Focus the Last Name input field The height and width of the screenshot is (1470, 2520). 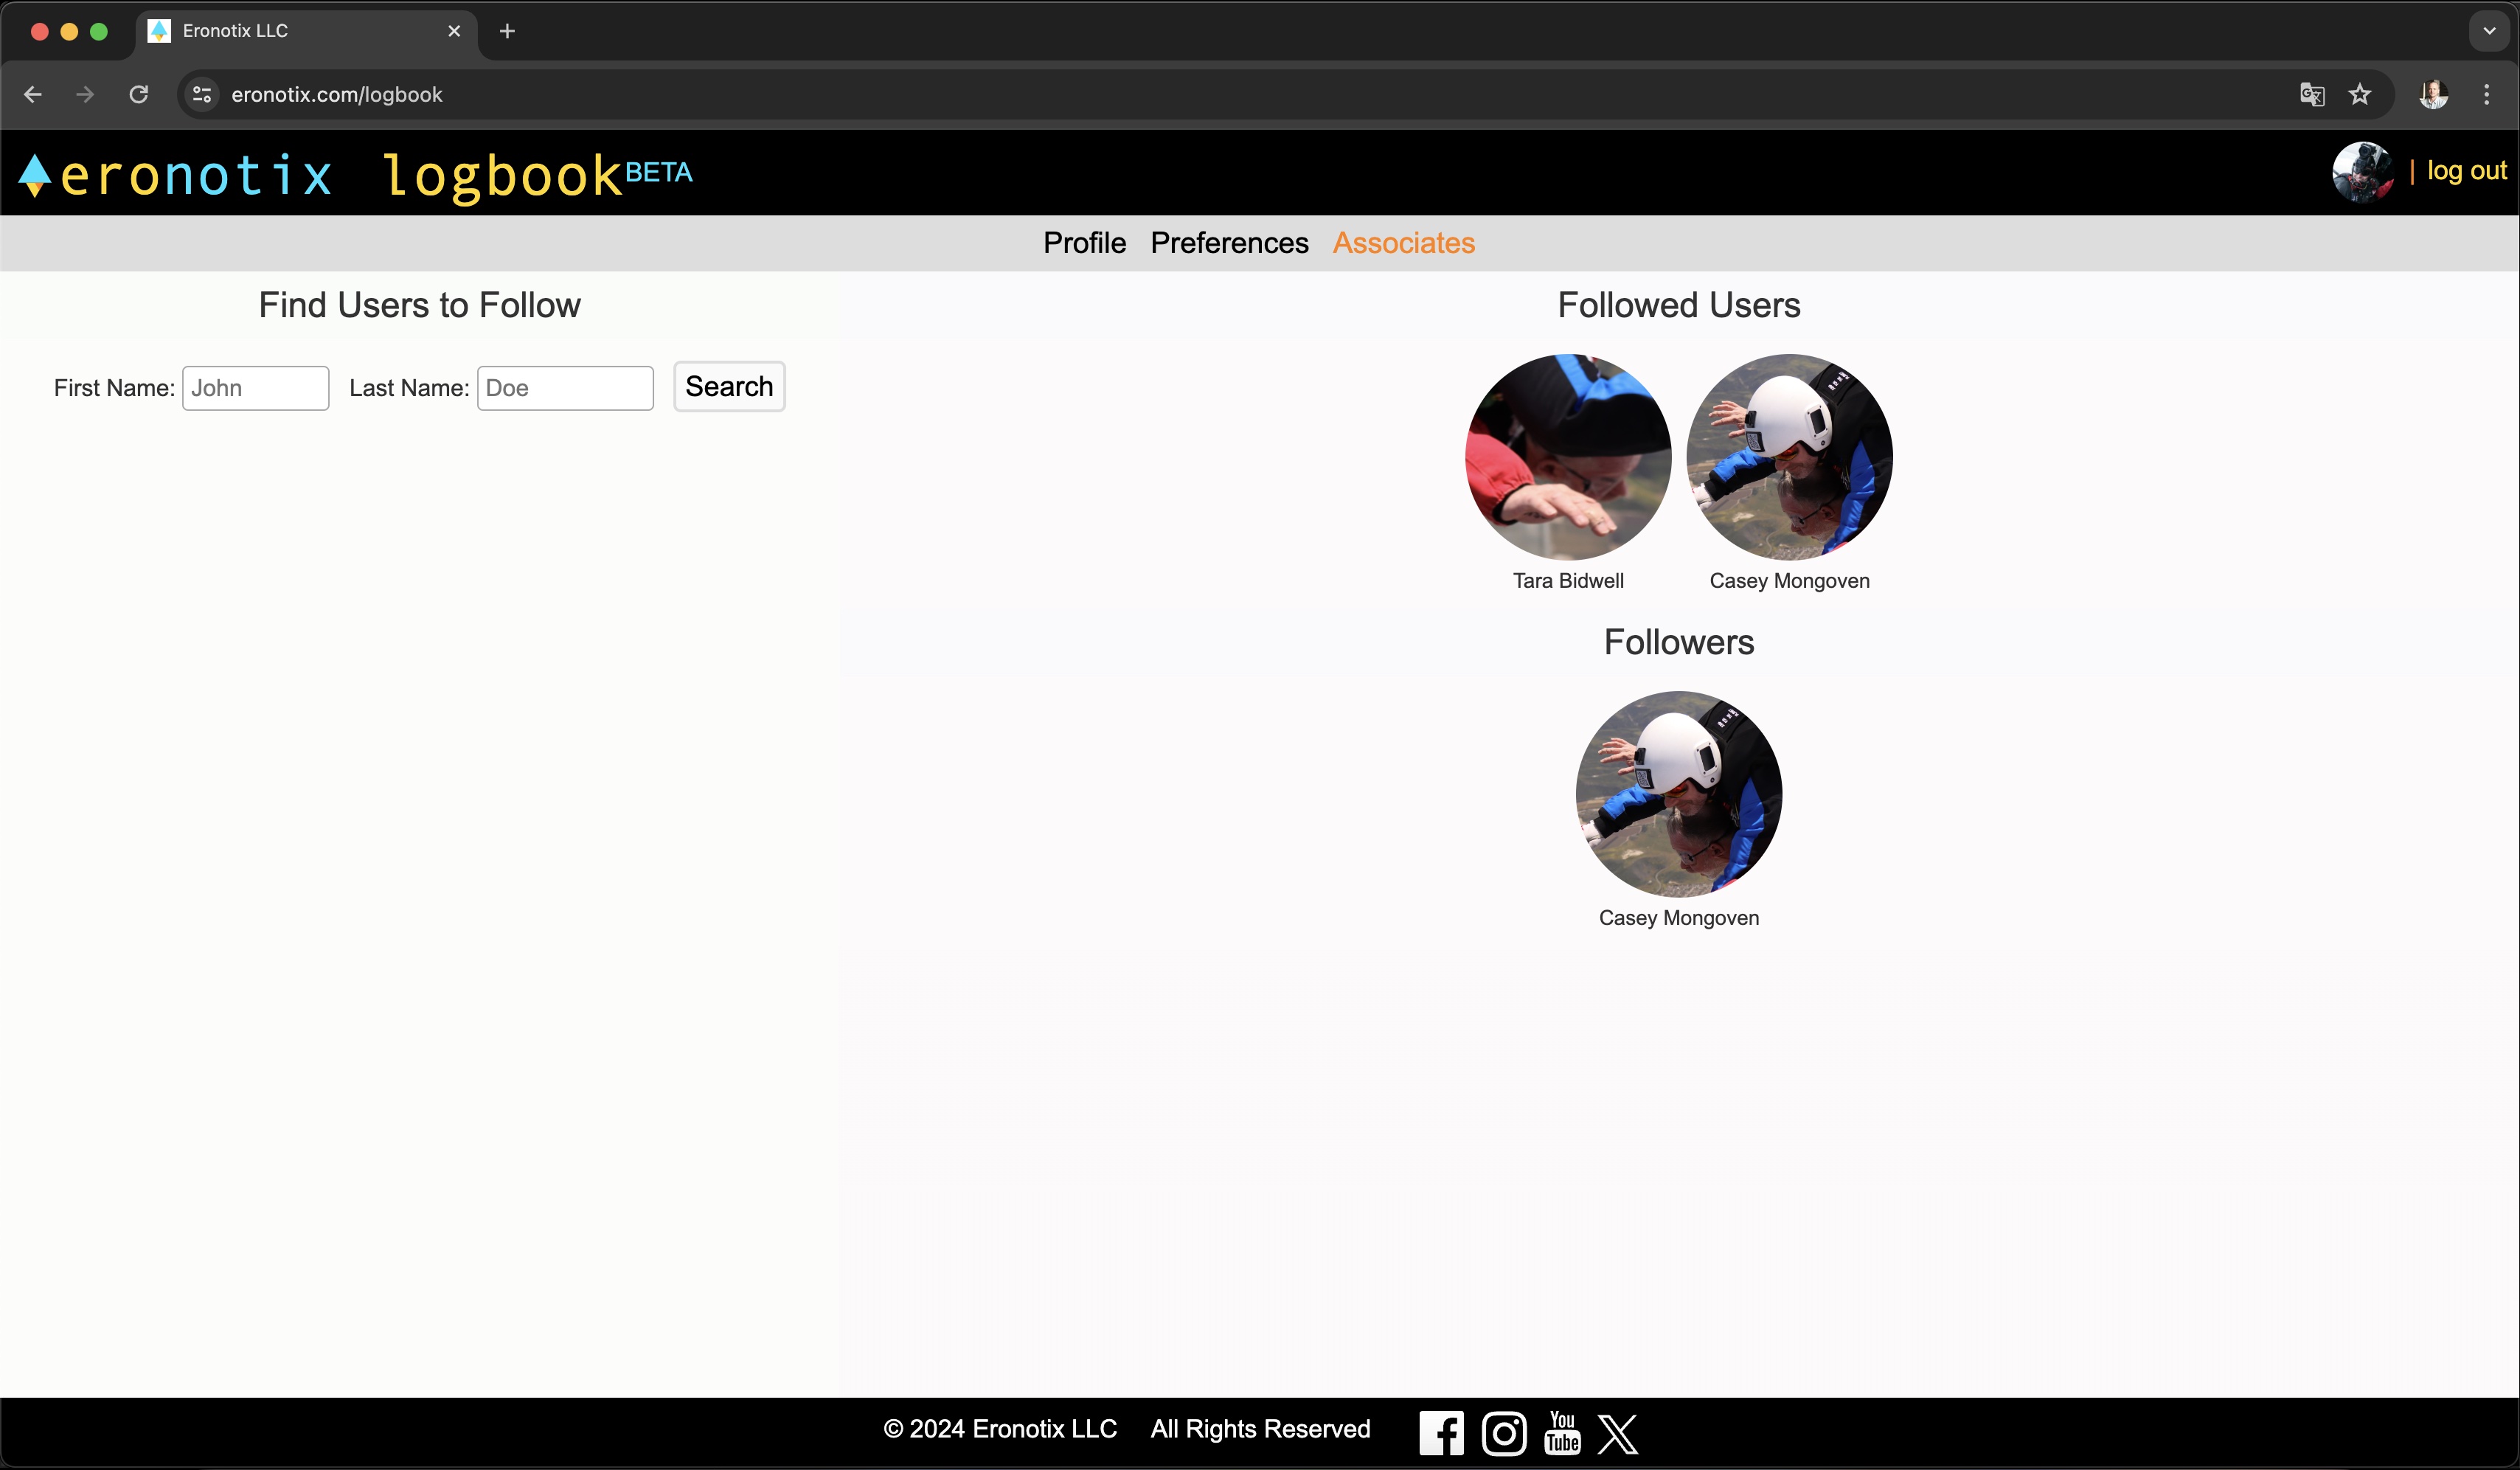[x=565, y=388]
